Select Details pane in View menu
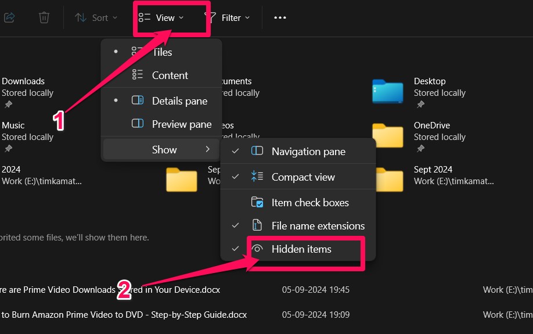The width and height of the screenshot is (533, 334). pyautogui.click(x=179, y=101)
